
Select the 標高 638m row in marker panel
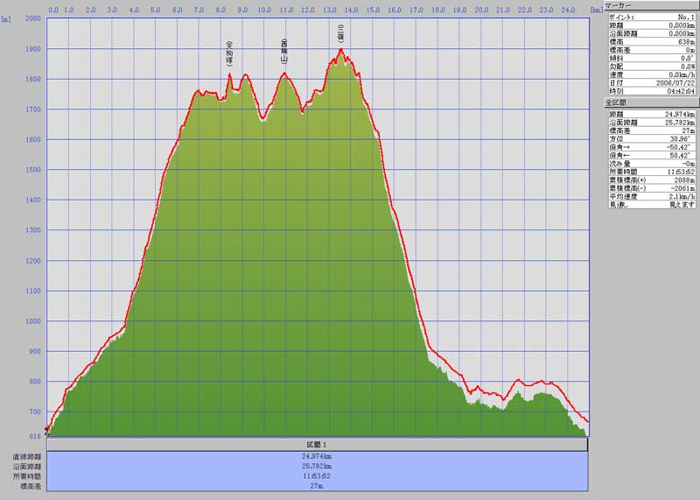point(650,41)
